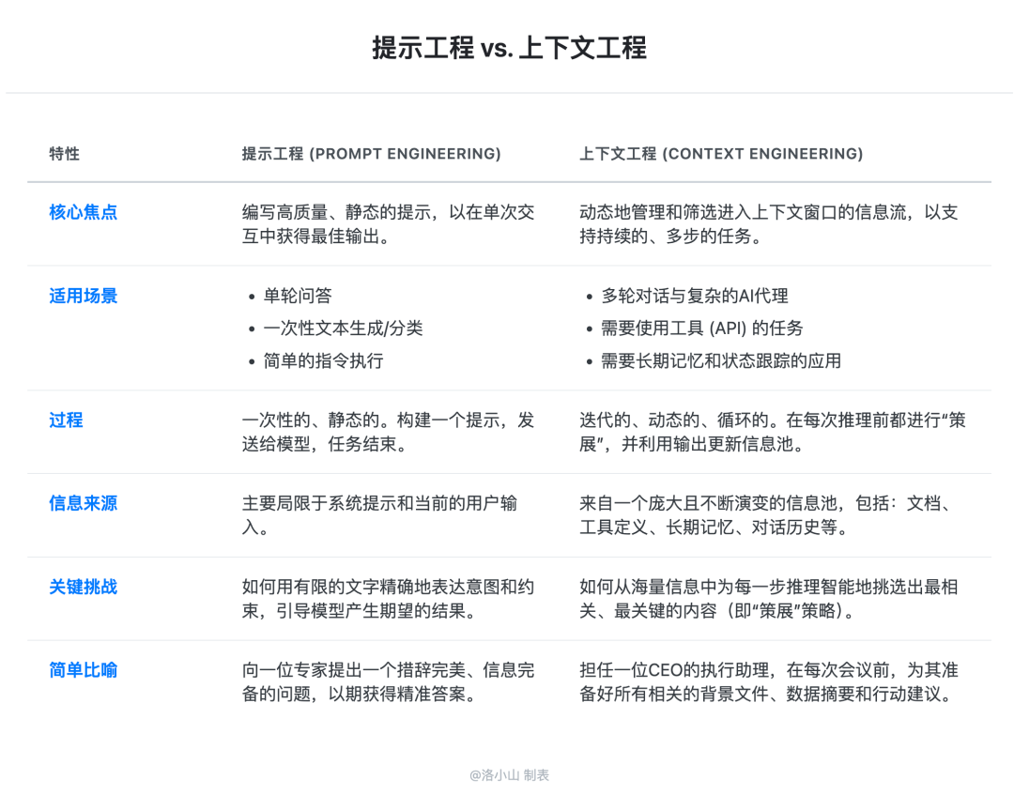Click the CEO executive assistant analogy text
Screen dimensions: 1014x810
tap(768, 682)
